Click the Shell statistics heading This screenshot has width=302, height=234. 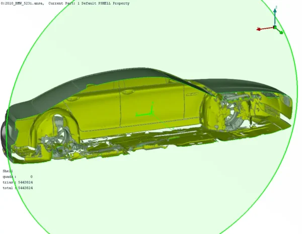coord(8,171)
